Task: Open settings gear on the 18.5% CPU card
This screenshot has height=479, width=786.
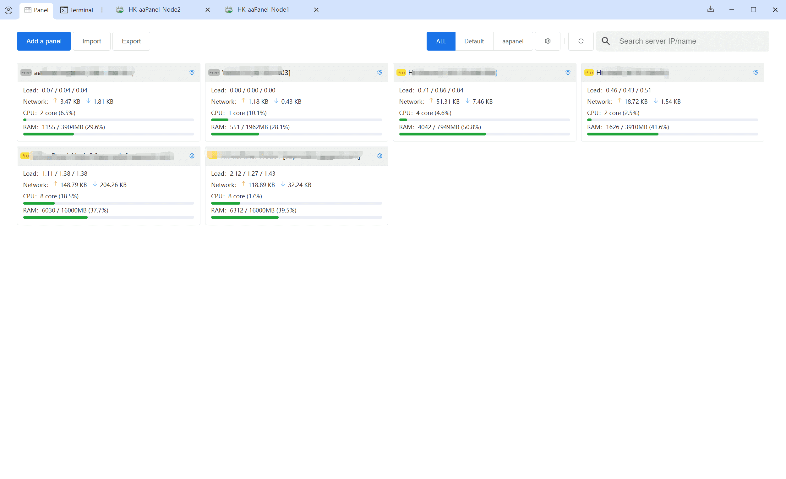Action: 192,156
